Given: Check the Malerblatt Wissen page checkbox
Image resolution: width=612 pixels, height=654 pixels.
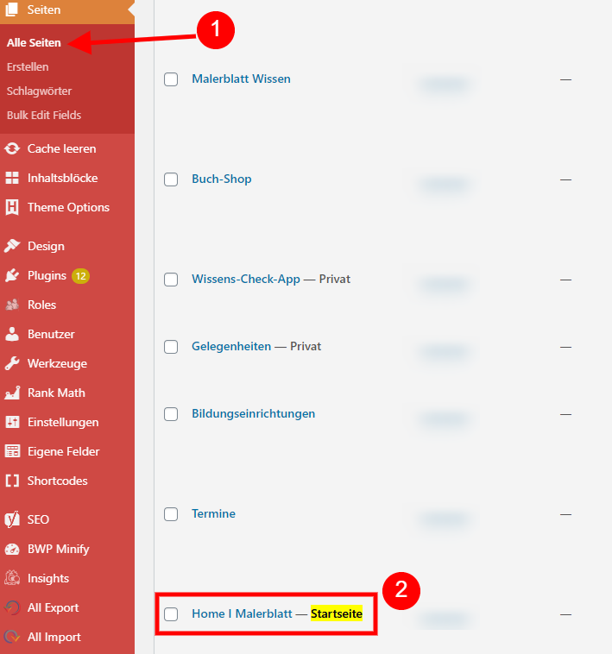Looking at the screenshot, I should (171, 79).
